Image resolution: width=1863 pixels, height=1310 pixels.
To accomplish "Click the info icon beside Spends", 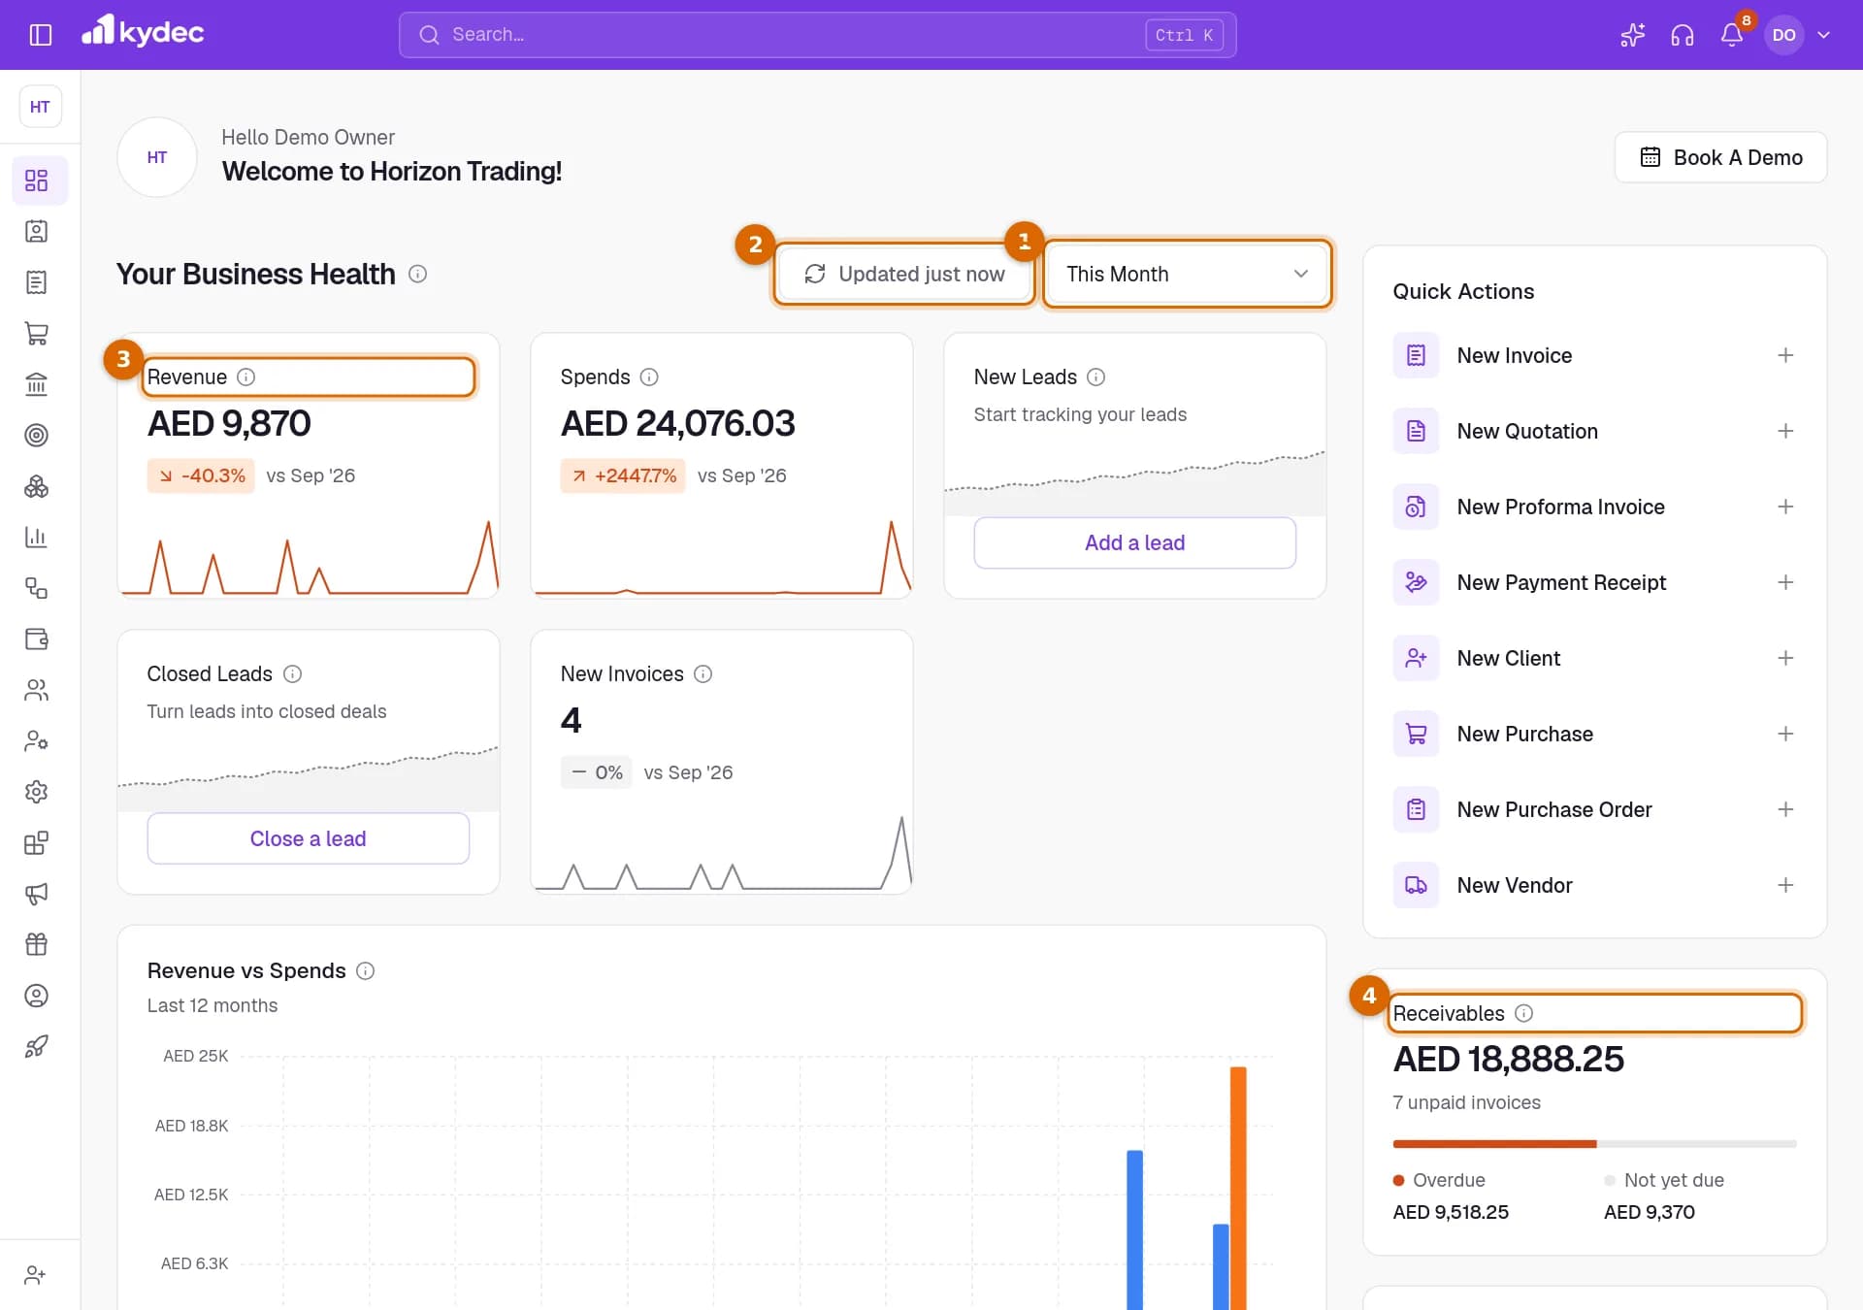I will click(649, 377).
